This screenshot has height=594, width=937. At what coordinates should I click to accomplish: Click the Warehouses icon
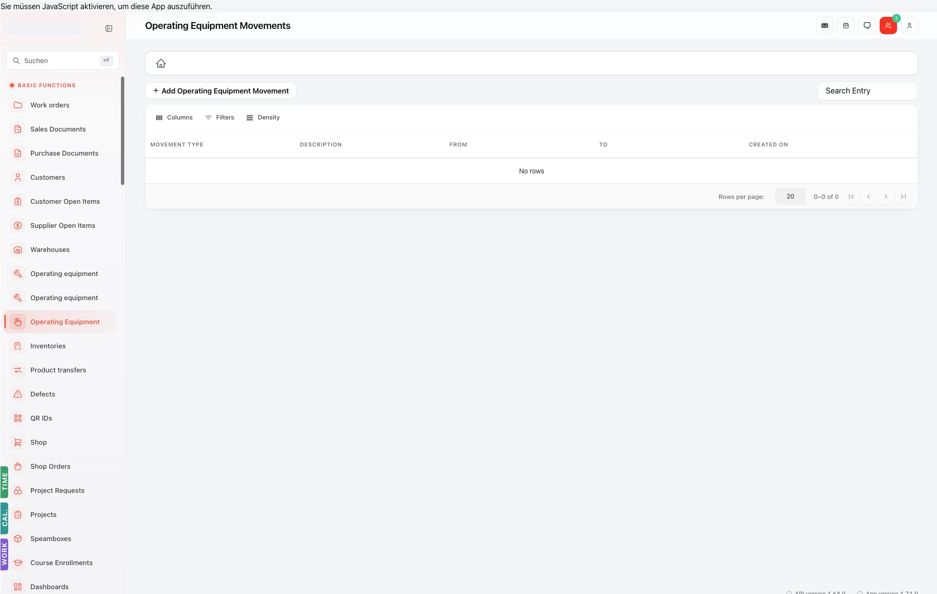[18, 250]
